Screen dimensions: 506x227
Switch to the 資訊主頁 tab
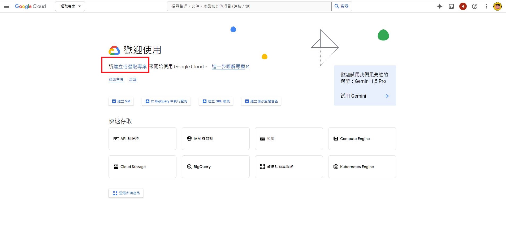coord(116,79)
